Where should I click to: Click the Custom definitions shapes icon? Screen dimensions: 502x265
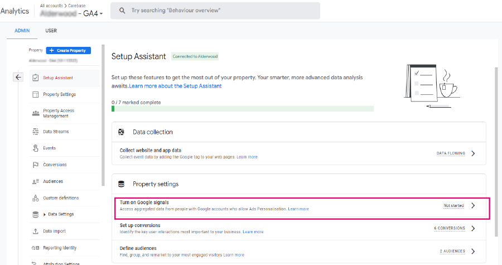[36, 198]
